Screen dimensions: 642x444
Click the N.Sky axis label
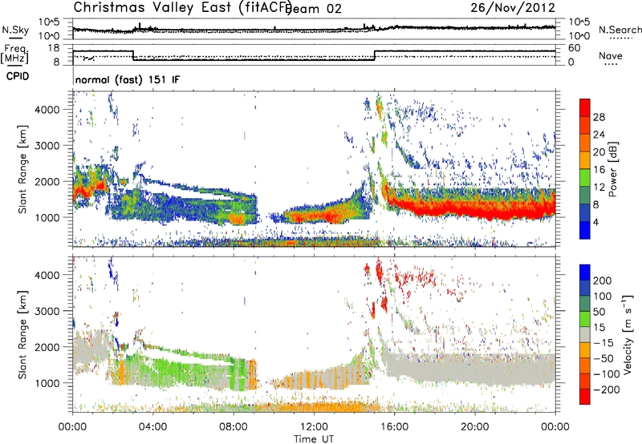pyautogui.click(x=15, y=30)
